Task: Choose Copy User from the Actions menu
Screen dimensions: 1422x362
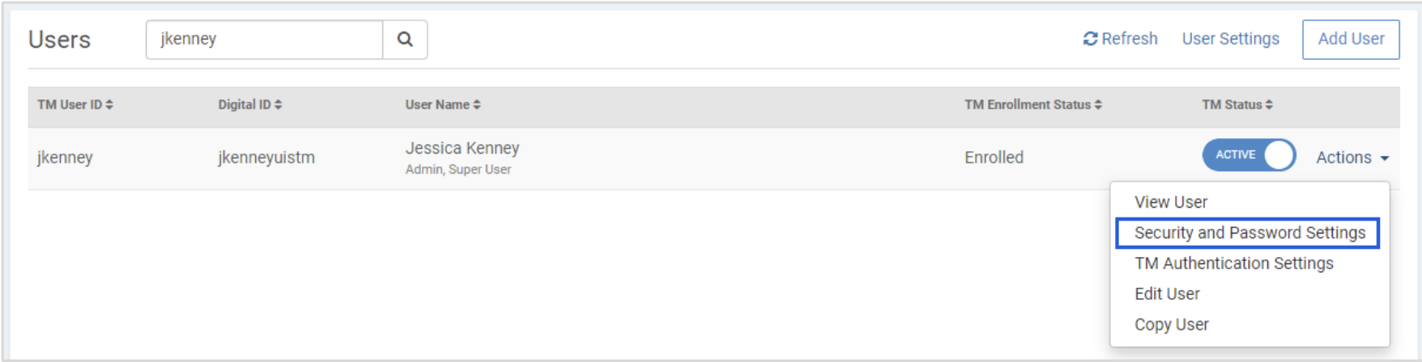Action: click(1171, 325)
